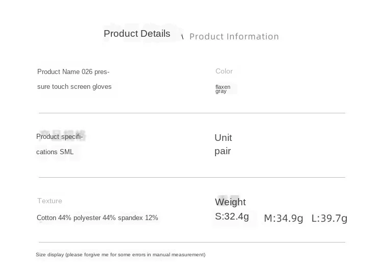Click the divider line below flaxen gray
The width and height of the screenshot is (383, 266).
tap(192, 113)
